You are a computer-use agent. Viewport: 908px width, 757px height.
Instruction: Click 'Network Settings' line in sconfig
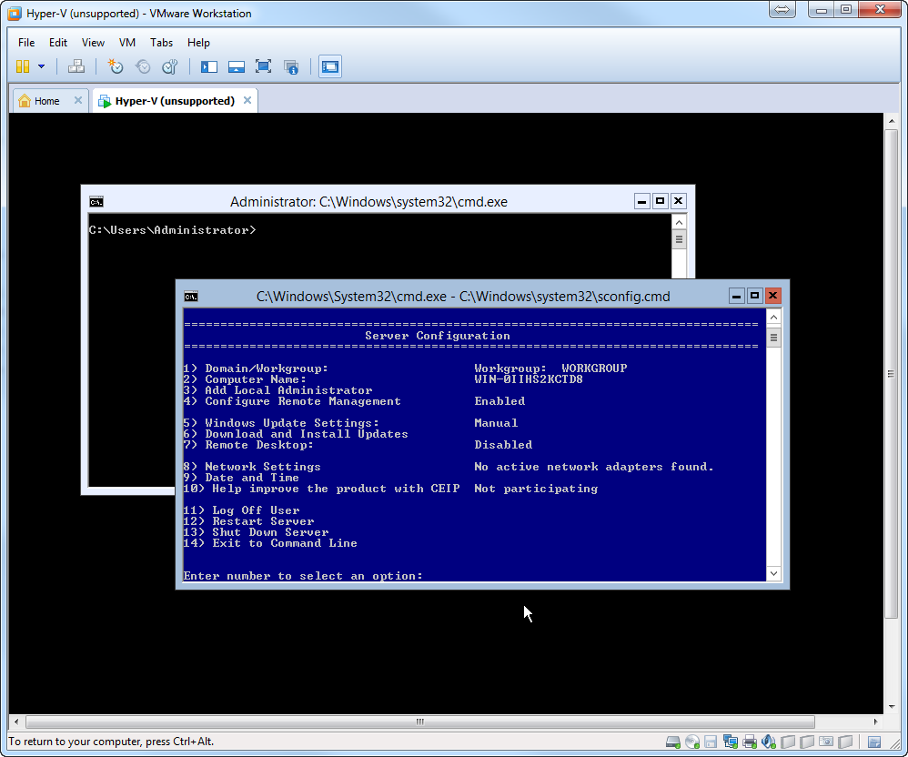coord(252,467)
